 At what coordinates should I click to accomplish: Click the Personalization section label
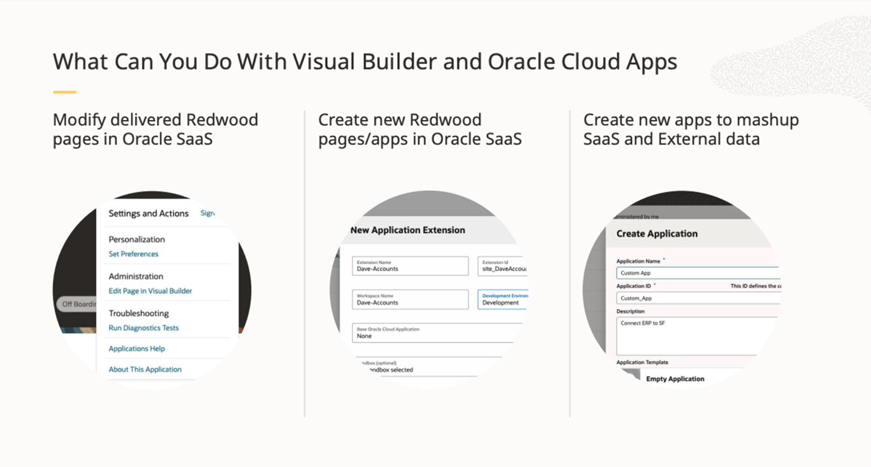(136, 240)
